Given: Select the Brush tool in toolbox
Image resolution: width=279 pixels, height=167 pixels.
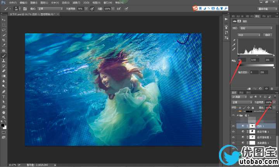Looking at the screenshot, I should (3, 56).
